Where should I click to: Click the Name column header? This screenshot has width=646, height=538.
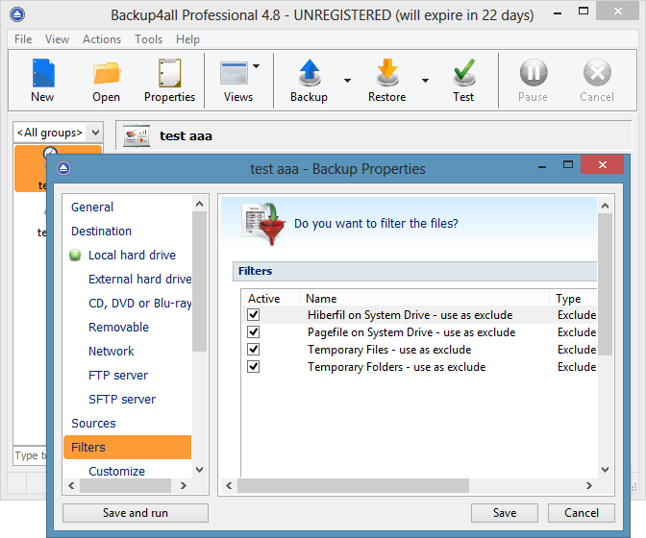pos(425,299)
